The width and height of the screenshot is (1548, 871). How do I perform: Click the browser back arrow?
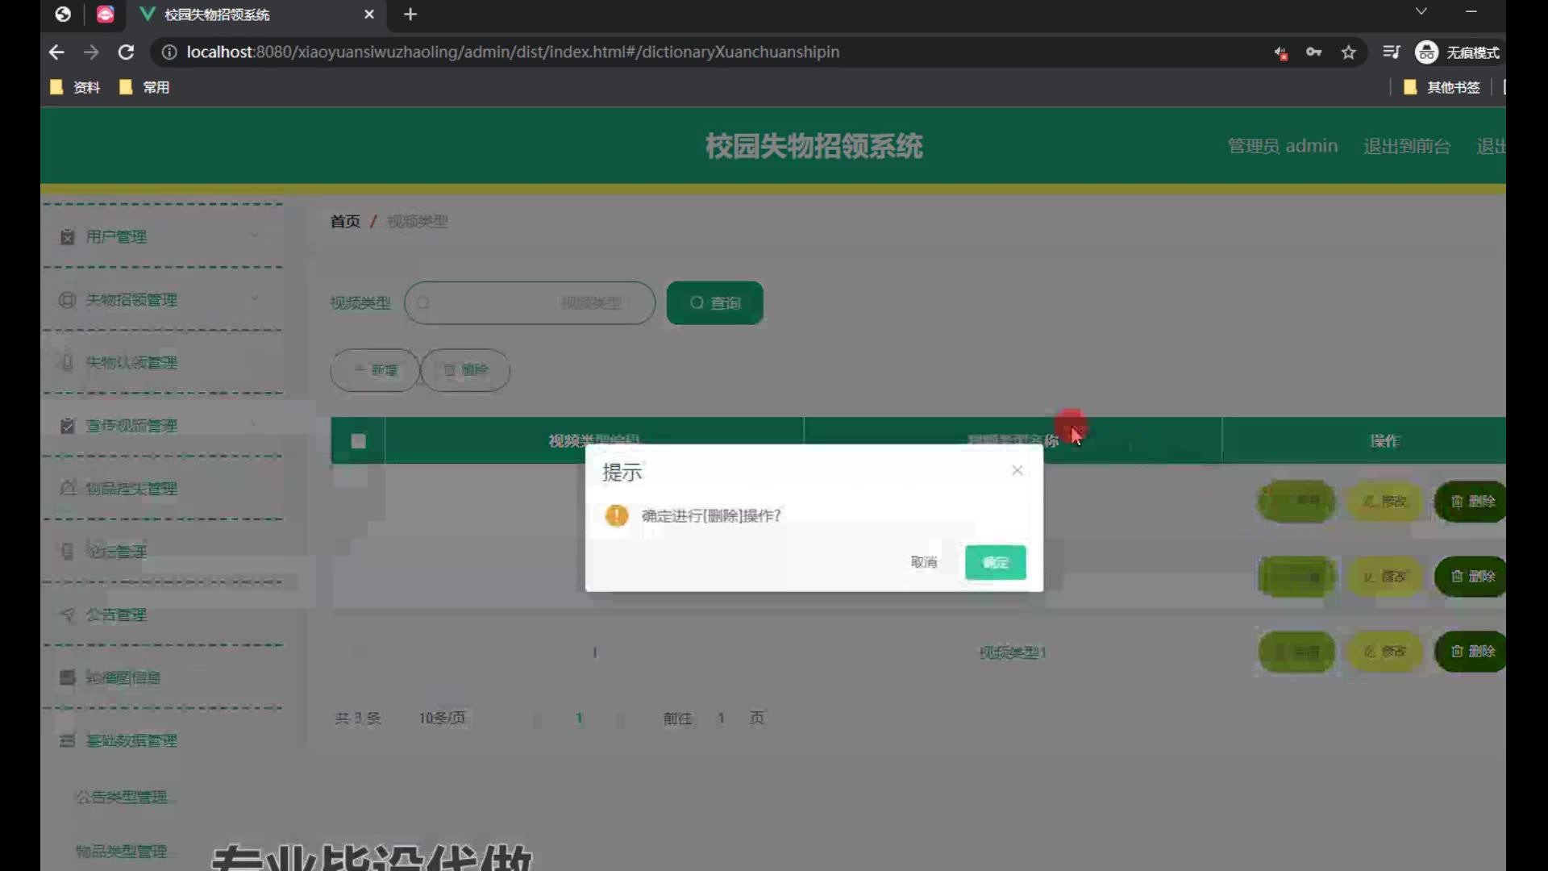(56, 52)
